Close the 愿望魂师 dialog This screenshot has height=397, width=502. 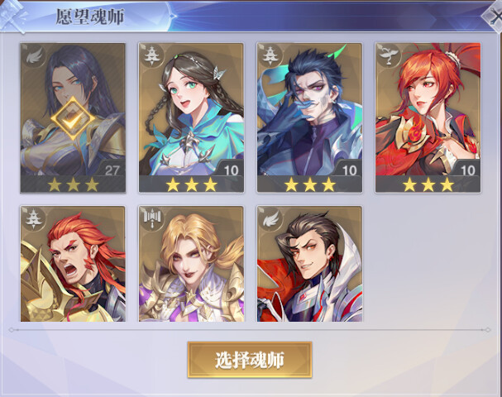point(494,17)
